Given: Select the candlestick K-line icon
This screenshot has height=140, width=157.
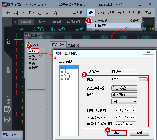Looking at the screenshot, I should point(31,13).
